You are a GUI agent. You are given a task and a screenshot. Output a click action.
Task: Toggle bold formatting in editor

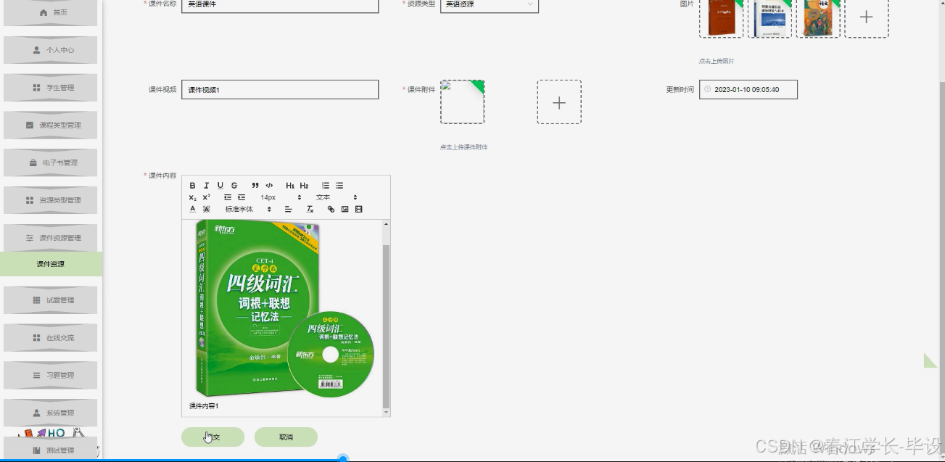click(x=192, y=186)
